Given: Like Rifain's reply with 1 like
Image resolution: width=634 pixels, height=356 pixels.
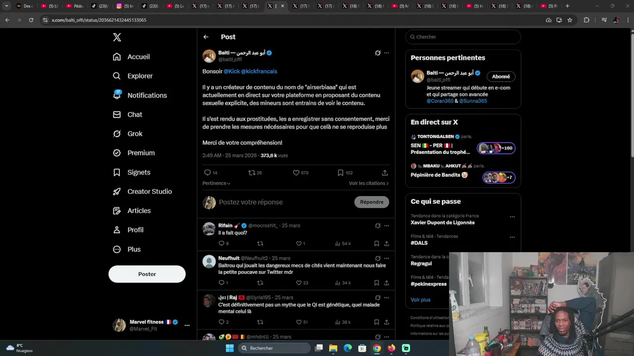Looking at the screenshot, I should click(x=299, y=243).
